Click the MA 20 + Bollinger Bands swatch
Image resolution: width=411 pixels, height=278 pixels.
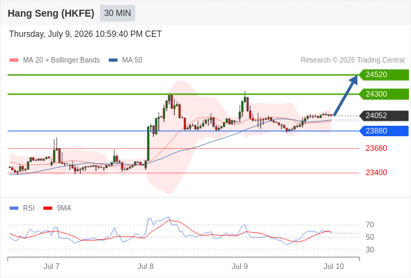14,60
